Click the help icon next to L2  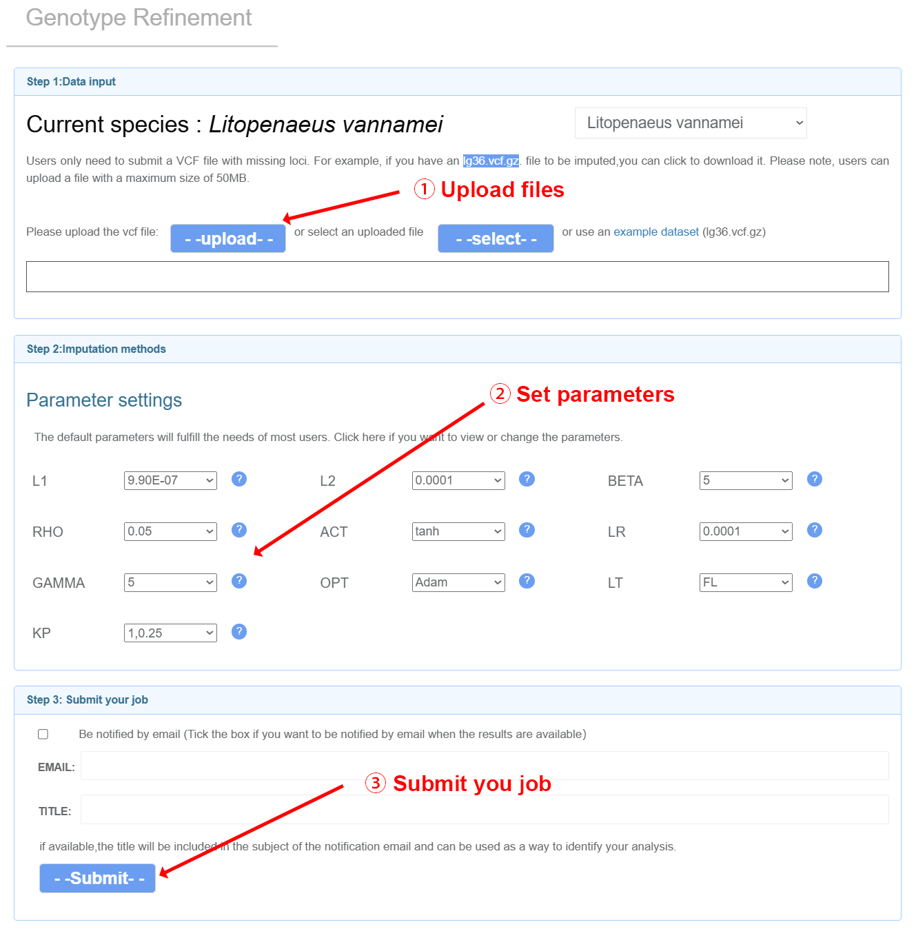click(527, 479)
